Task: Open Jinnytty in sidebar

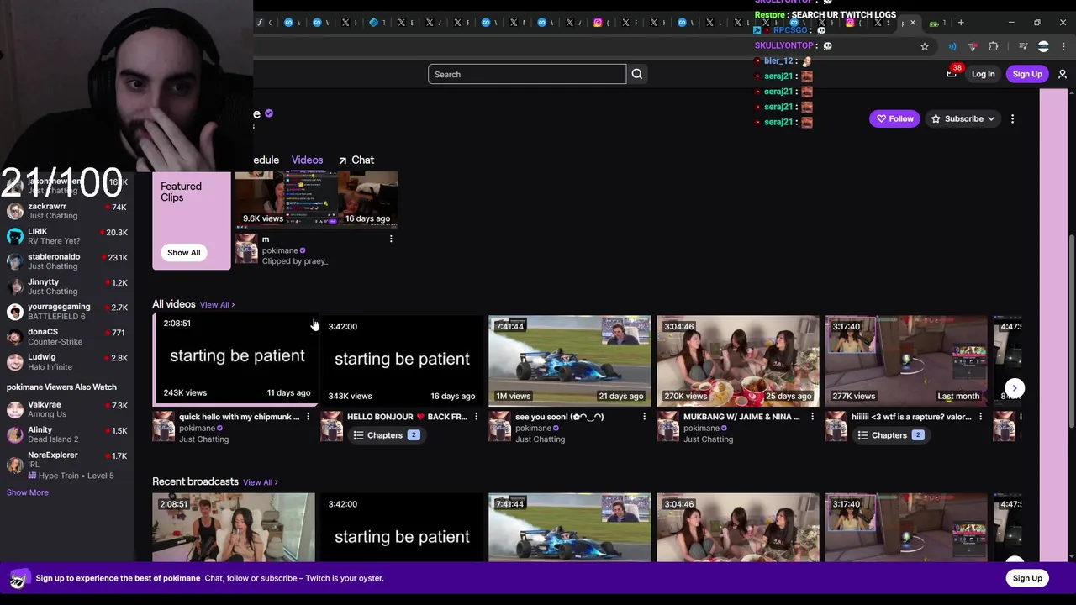Action: [67, 287]
